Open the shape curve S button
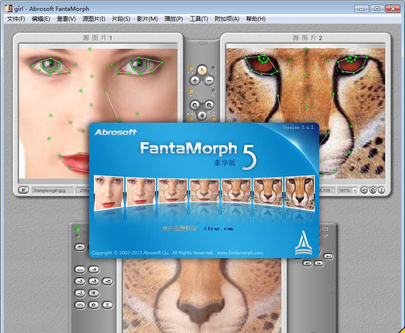Viewport: 405px width, 333px height. [94, 281]
